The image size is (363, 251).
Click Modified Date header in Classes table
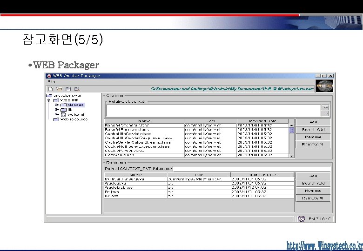(262, 121)
